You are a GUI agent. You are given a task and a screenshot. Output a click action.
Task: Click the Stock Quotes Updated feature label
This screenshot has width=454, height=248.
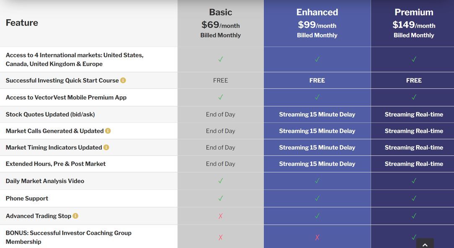50,114
